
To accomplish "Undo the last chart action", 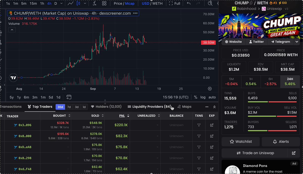I will pos(189,4).
